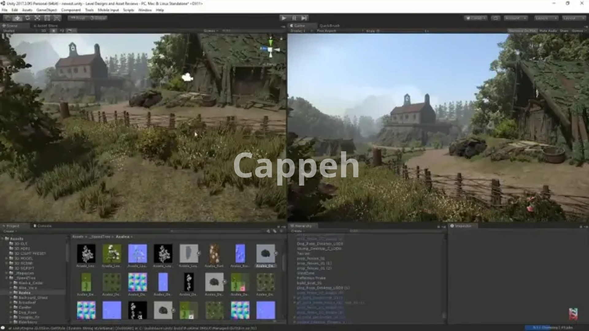589x331 pixels.
Task: Switch to the Console tab
Action: pyautogui.click(x=43, y=226)
